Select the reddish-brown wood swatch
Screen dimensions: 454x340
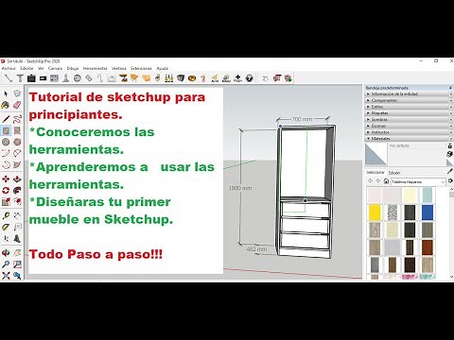[x=428, y=247]
